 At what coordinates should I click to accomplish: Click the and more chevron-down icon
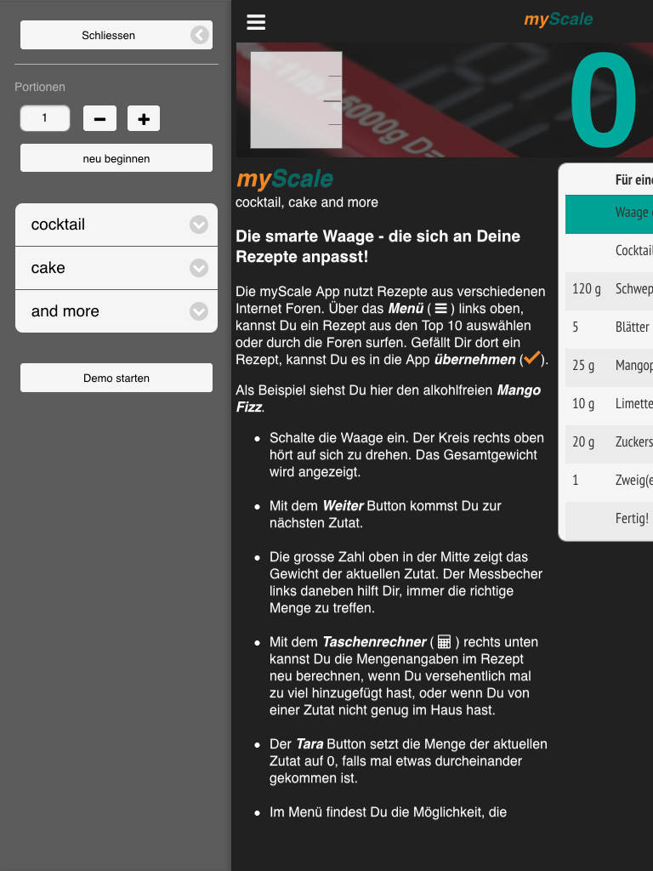point(199,311)
